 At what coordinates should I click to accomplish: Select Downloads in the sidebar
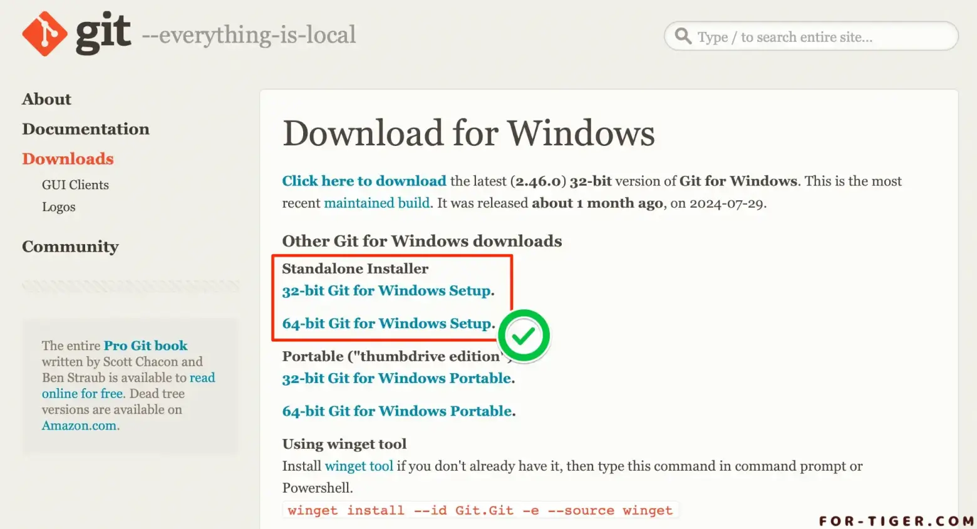(68, 159)
